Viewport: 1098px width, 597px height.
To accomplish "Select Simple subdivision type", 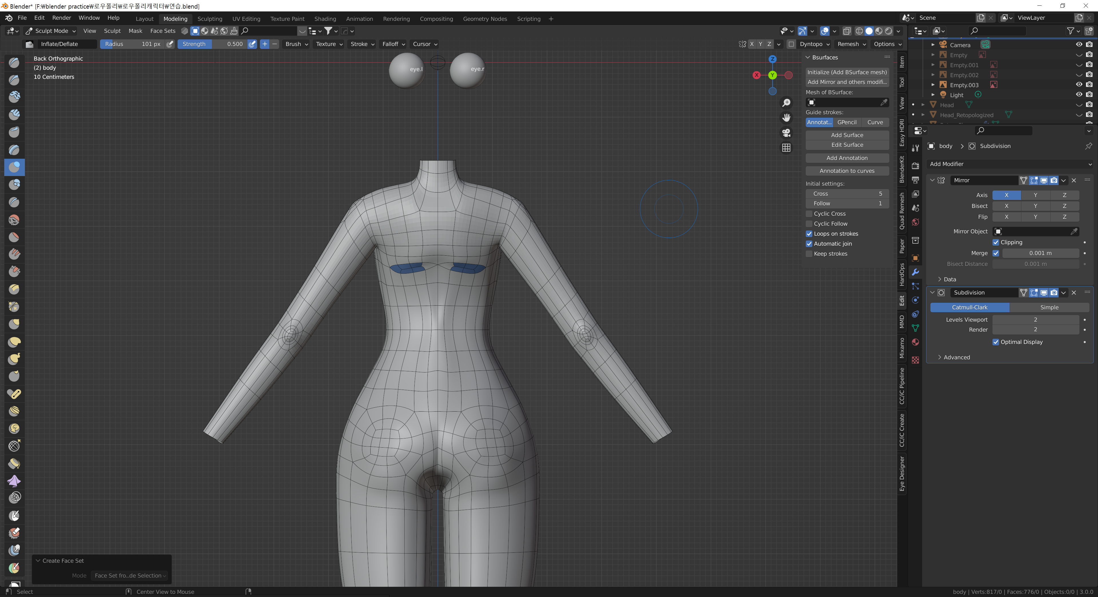I will pos(1049,307).
